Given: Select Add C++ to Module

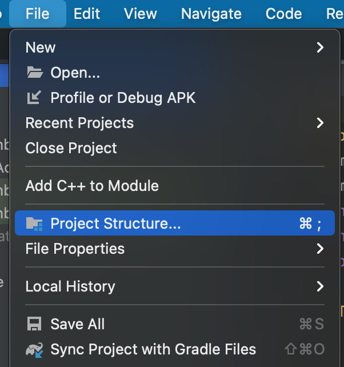Looking at the screenshot, I should tap(92, 186).
